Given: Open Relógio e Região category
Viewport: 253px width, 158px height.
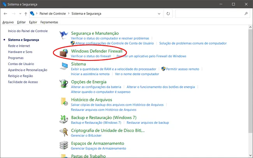Looking at the screenshot, I should tap(21, 76).
